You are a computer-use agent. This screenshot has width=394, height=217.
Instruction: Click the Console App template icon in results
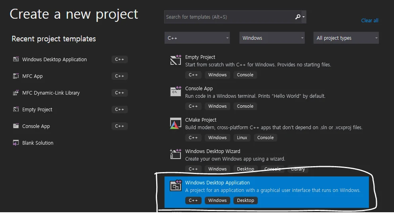click(x=176, y=91)
